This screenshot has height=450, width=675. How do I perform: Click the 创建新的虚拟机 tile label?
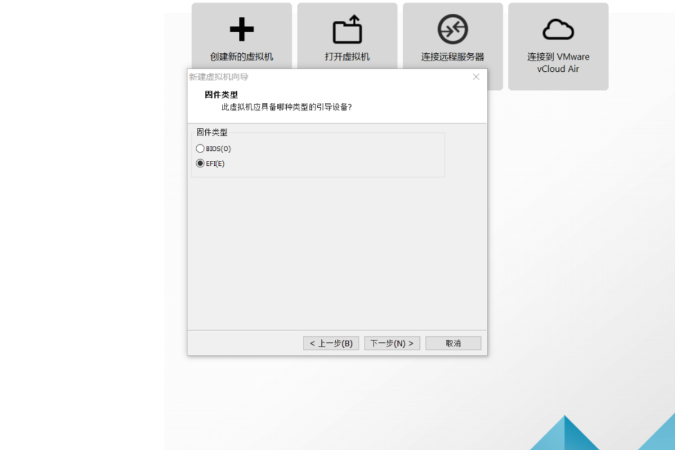click(x=242, y=57)
